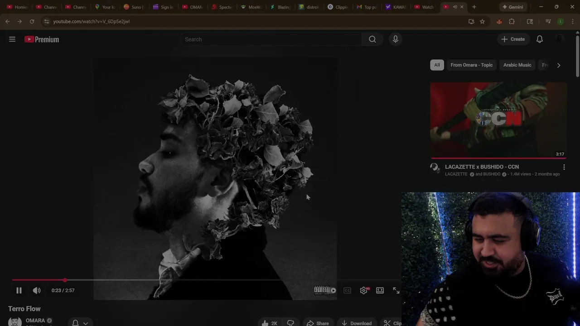Viewport: 580px width, 326px height.
Task: Open LACAZETTE x BUSHIDO - CCN title
Action: coord(482,167)
